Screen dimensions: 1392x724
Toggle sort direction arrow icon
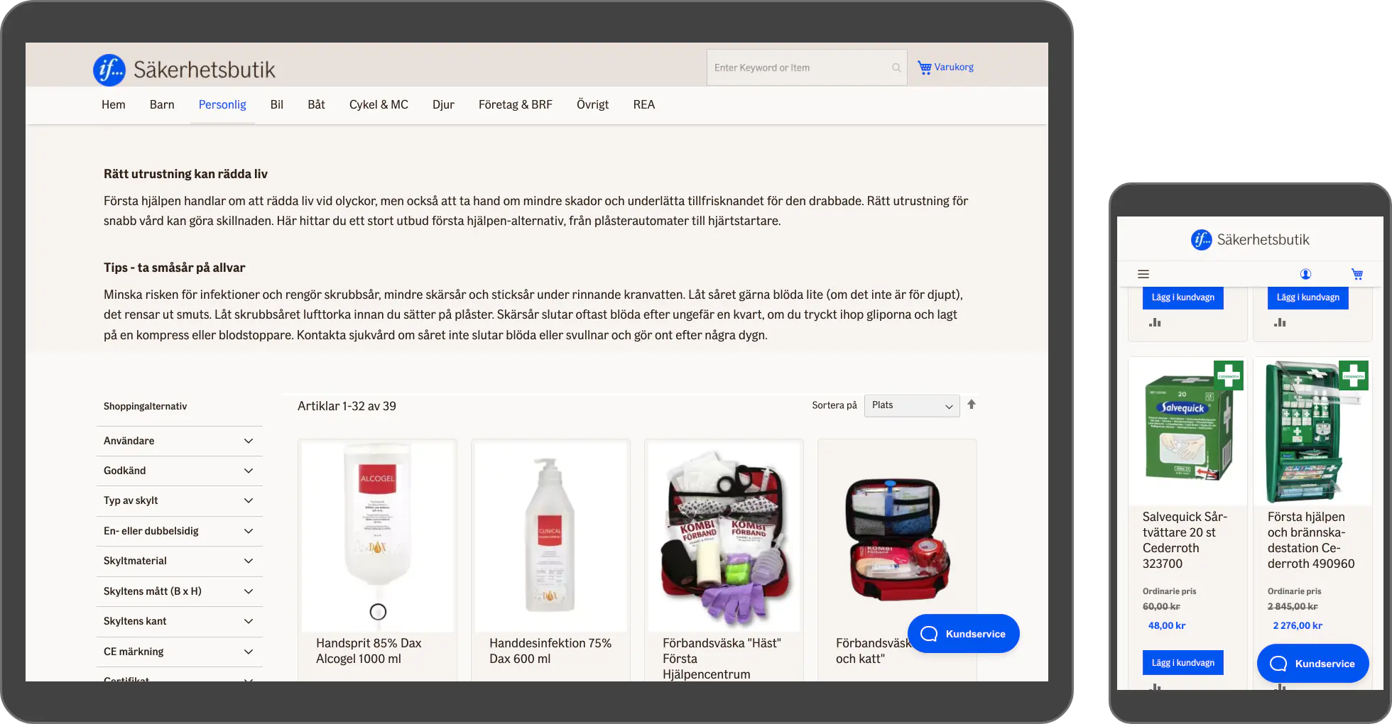[x=972, y=405]
